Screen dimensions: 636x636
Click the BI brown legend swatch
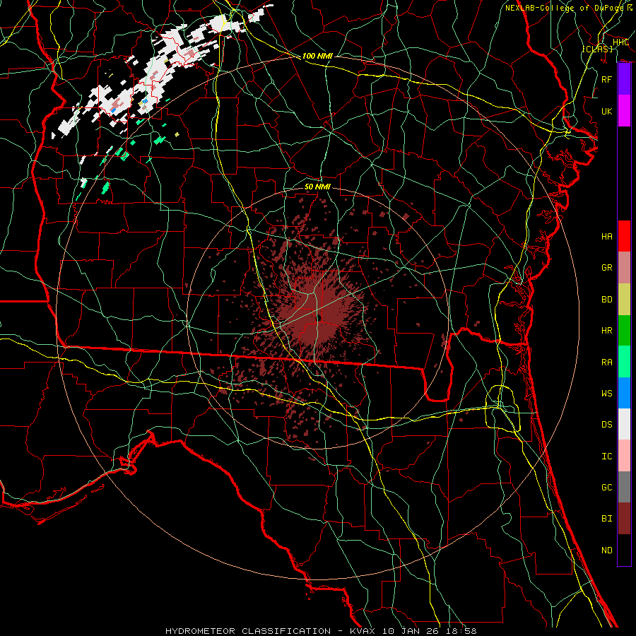(624, 519)
